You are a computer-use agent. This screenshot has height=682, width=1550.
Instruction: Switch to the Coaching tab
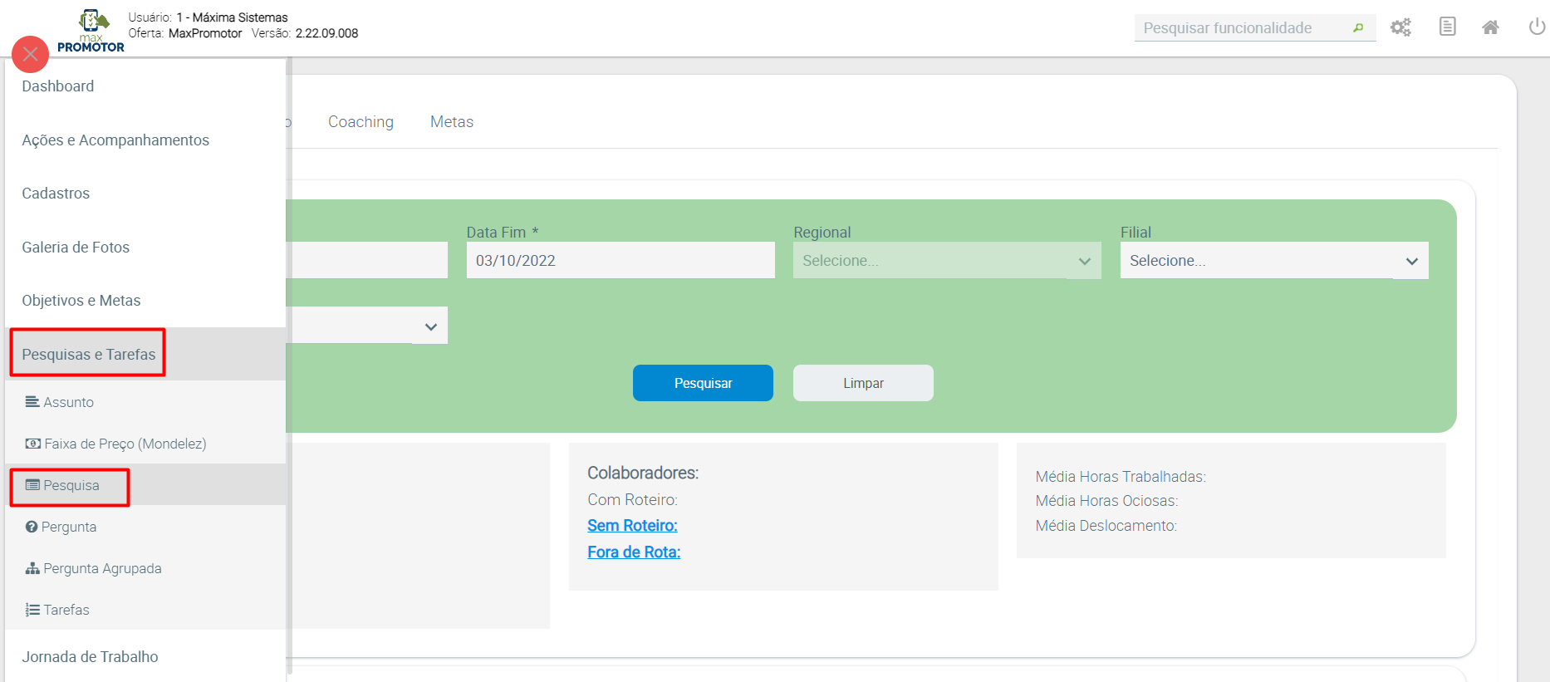361,122
